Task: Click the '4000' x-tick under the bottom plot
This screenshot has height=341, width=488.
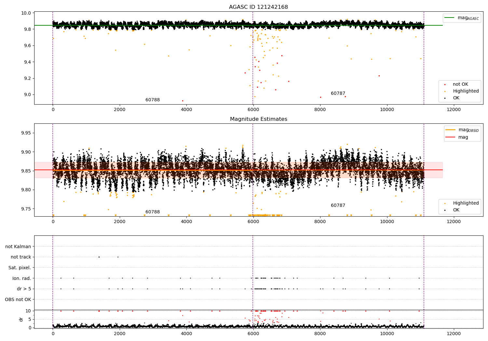Action: (186, 334)
